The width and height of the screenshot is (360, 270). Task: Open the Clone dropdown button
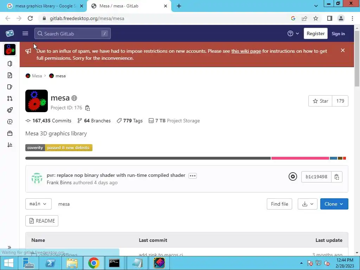point(334,204)
